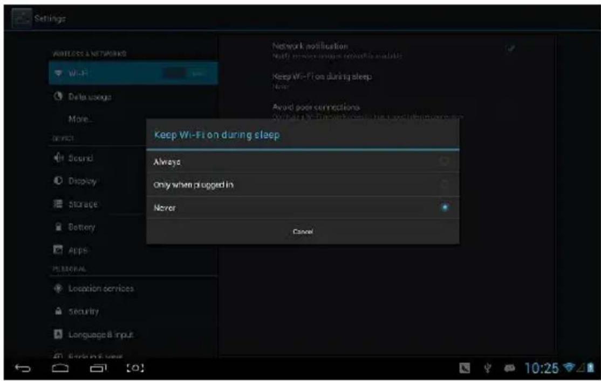The image size is (601, 381).
Task: Click the Data usage icon
Action: click(58, 96)
